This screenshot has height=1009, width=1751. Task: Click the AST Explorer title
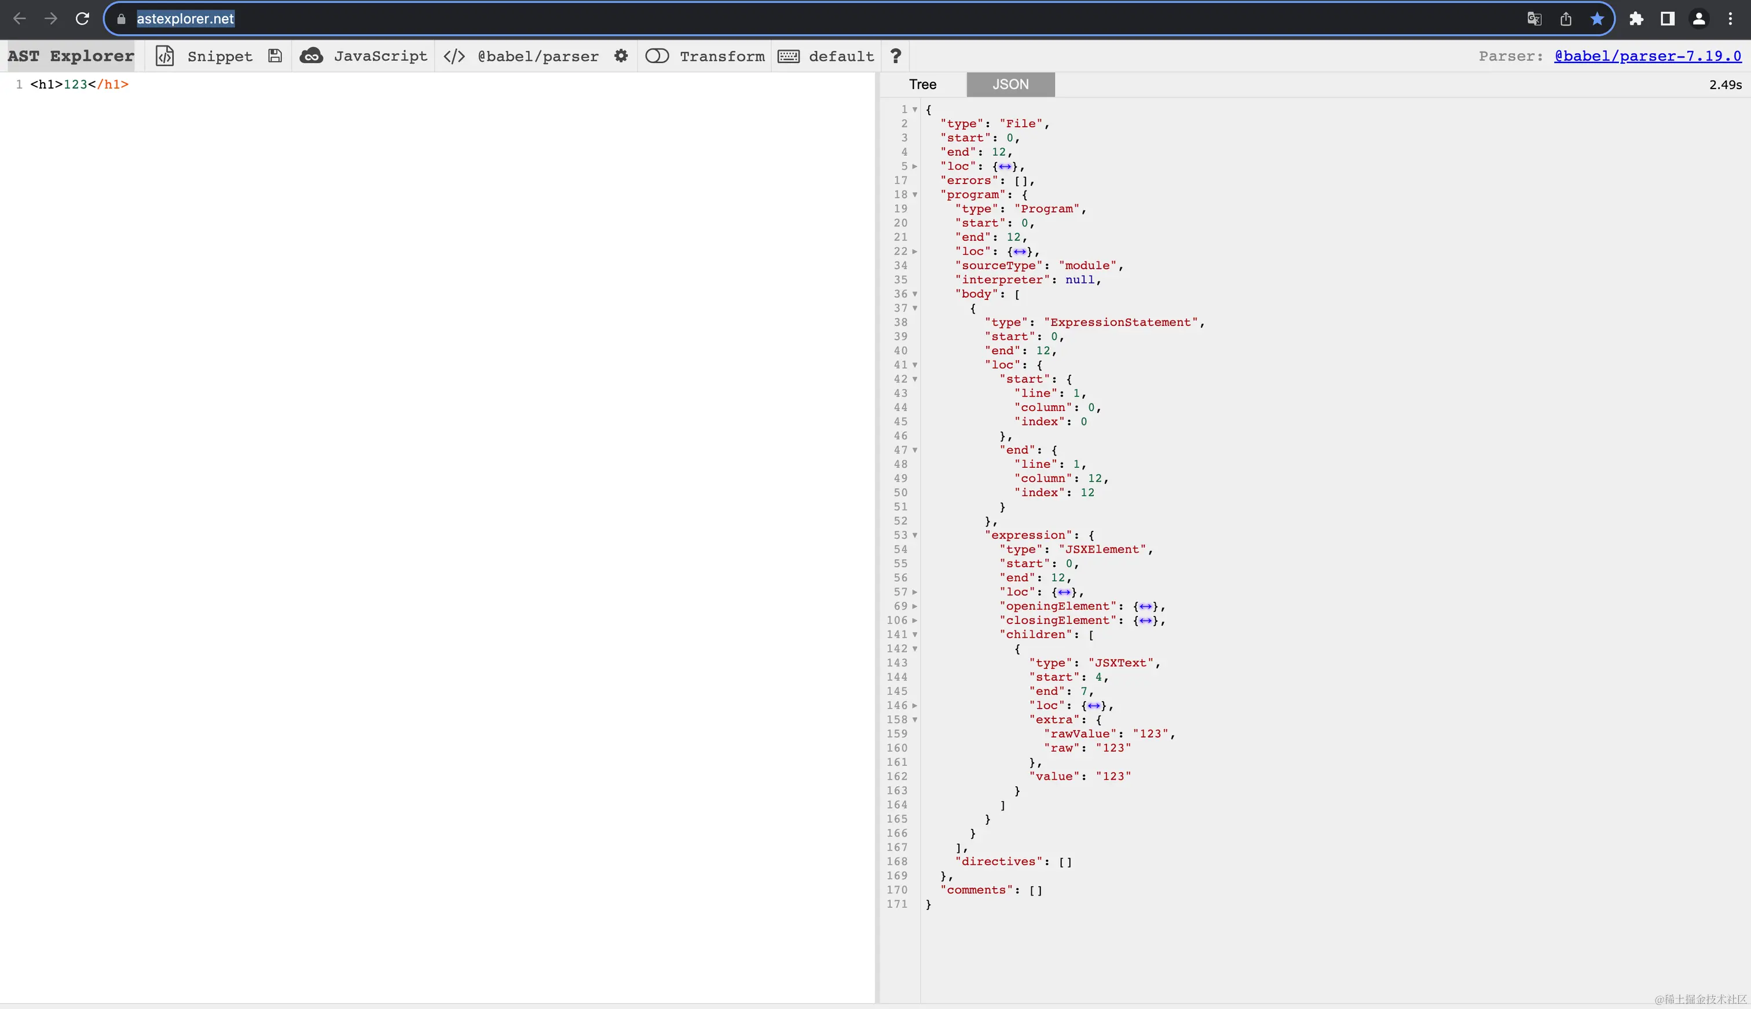click(71, 56)
